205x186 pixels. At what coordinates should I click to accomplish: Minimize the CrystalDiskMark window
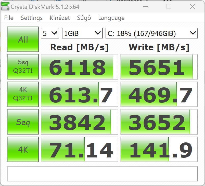pos(146,6)
